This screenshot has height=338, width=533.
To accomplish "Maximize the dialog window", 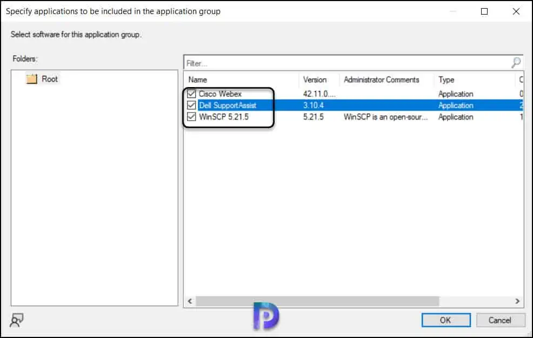I will pos(484,11).
